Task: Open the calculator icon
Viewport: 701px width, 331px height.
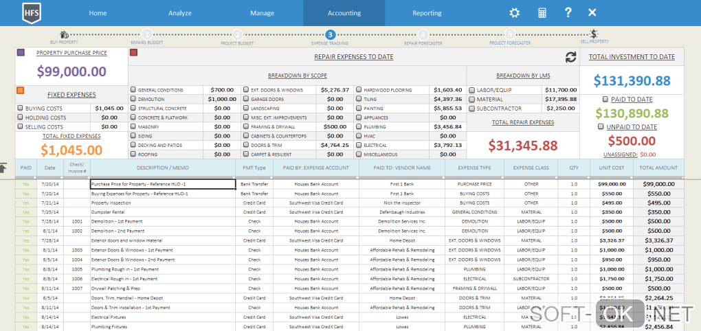Action: (542, 13)
